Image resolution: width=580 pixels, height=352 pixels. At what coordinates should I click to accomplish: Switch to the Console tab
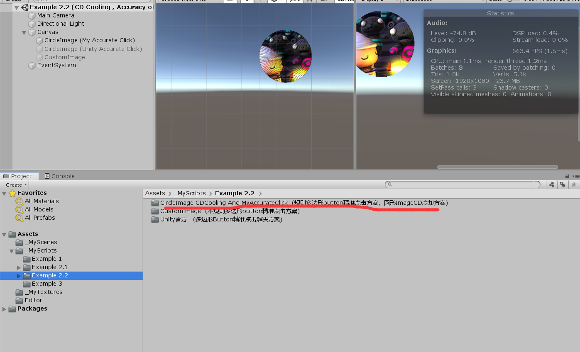60,176
